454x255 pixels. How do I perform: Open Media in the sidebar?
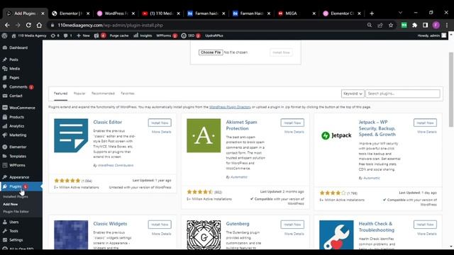[14, 69]
